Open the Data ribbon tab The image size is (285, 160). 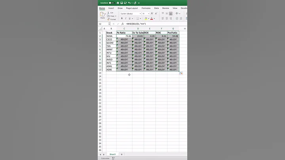[x=156, y=8]
